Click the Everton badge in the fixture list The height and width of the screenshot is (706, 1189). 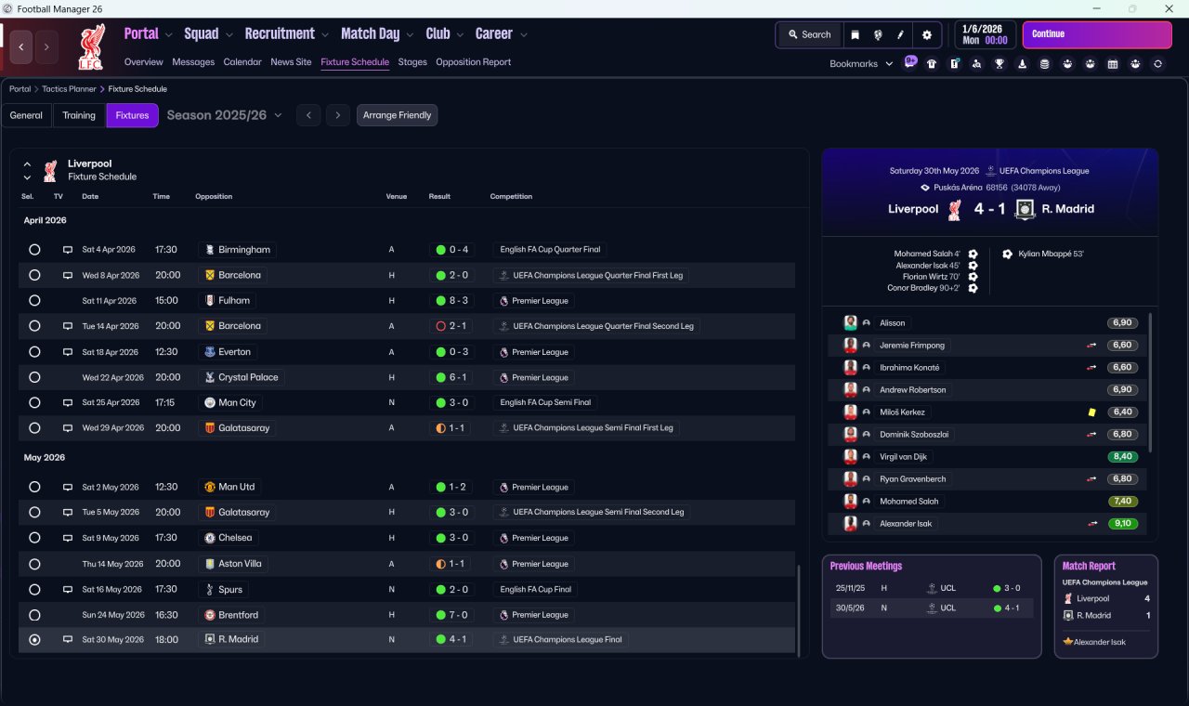tap(210, 352)
